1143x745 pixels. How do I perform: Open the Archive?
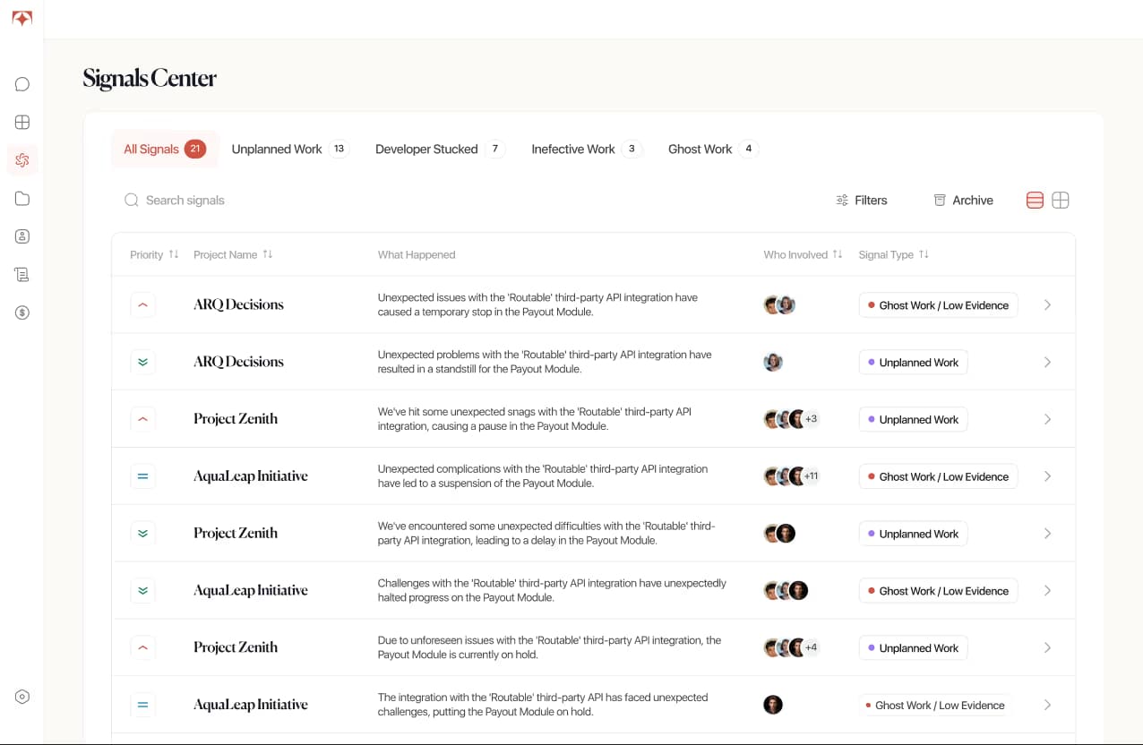tap(963, 201)
